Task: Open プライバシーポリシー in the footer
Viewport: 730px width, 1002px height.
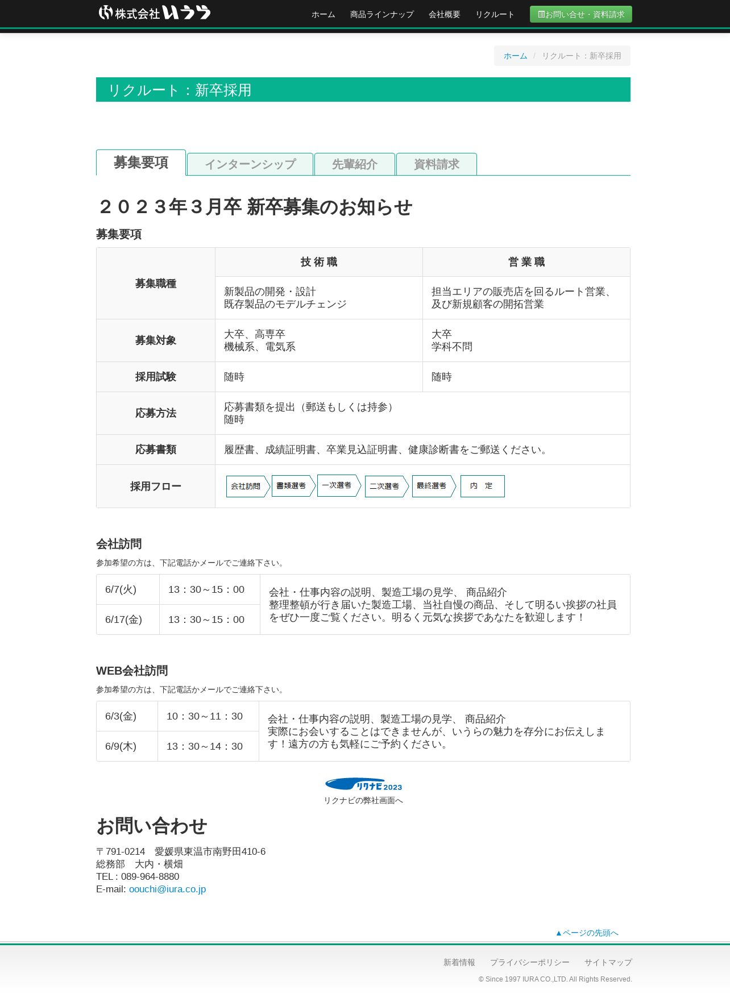Action: point(529,962)
